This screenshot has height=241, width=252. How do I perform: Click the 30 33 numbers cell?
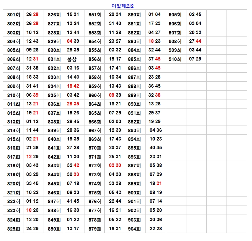pyautogui.click(x=73, y=175)
